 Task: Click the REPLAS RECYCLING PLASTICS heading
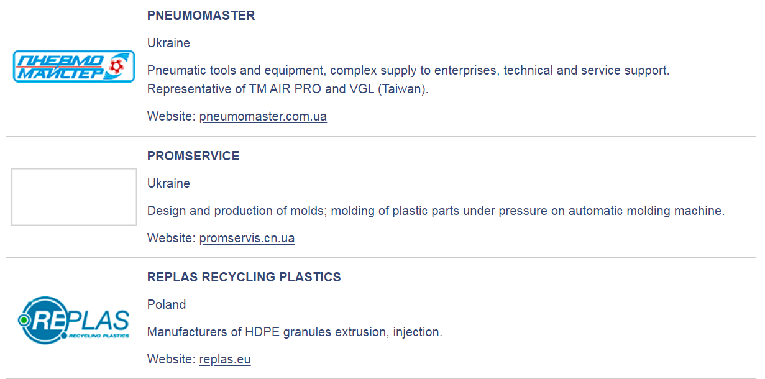pos(244,277)
